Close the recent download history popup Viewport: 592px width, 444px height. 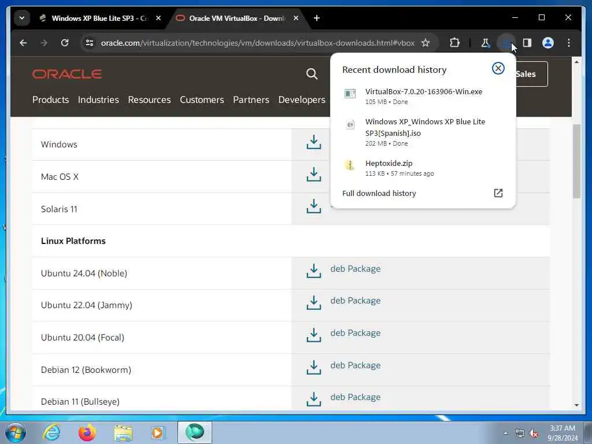tap(498, 68)
